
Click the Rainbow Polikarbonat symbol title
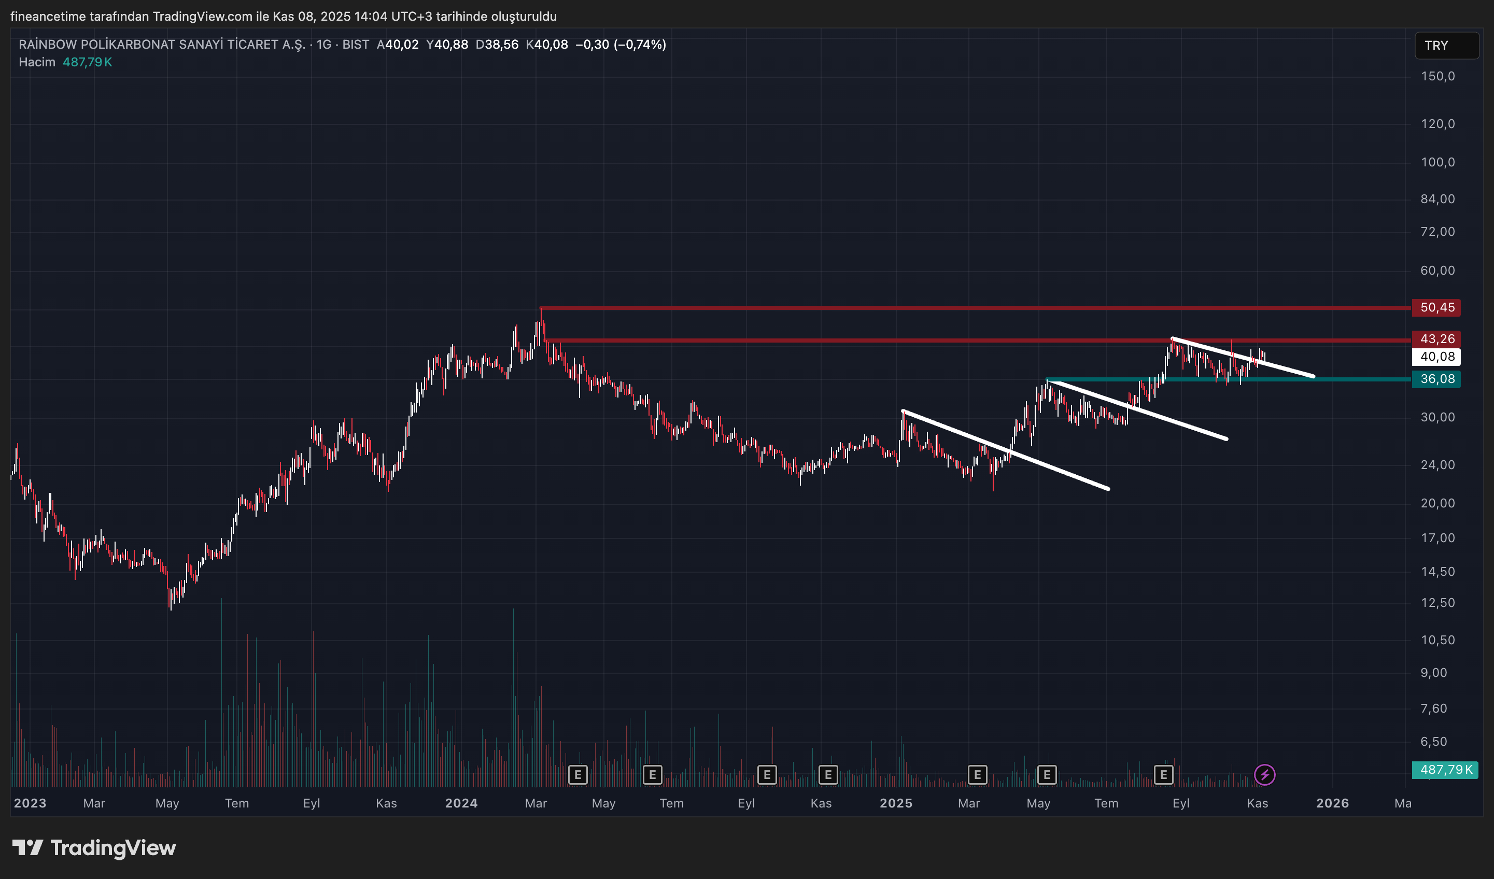[x=161, y=45]
